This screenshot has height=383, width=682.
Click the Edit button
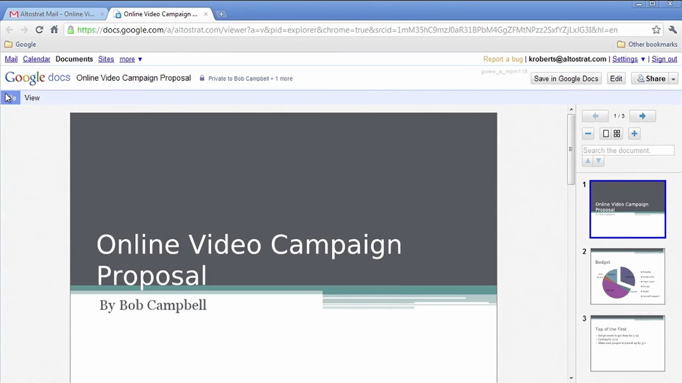(616, 78)
